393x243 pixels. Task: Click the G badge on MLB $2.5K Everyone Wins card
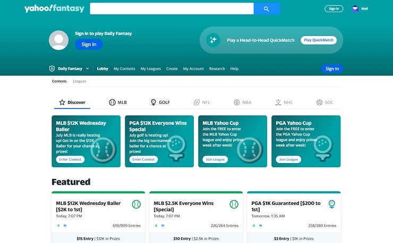[x=156, y=226]
